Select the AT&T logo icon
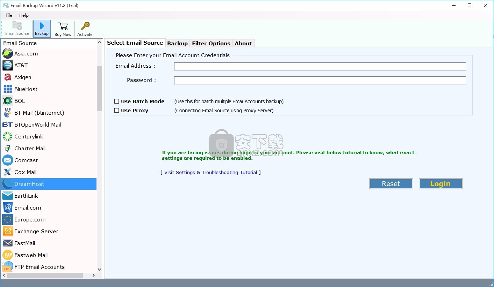The height and width of the screenshot is (287, 494). tap(7, 66)
